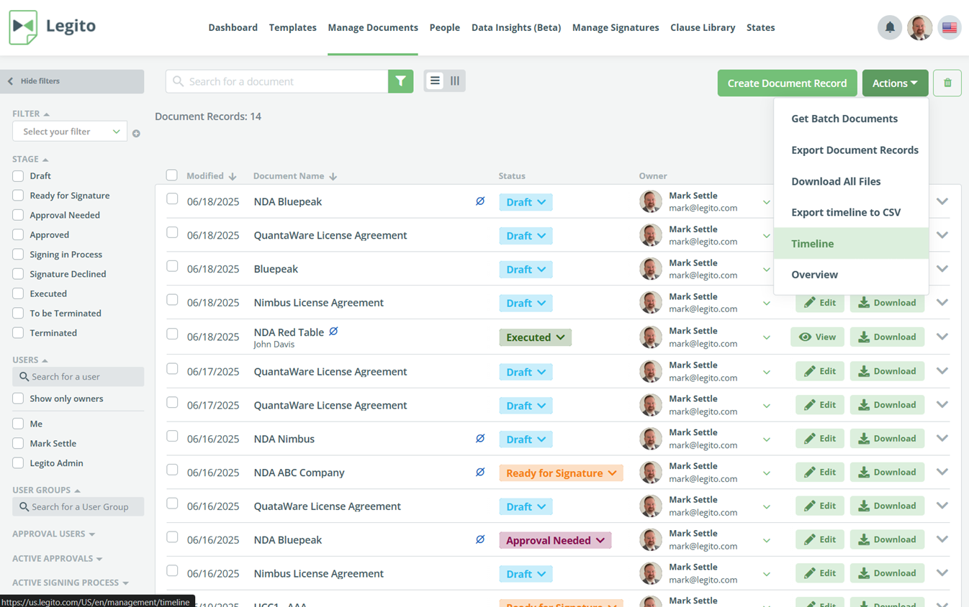Viewport: 969px width, 607px height.
Task: Sort by Document Name arrow icon
Action: pyautogui.click(x=333, y=176)
